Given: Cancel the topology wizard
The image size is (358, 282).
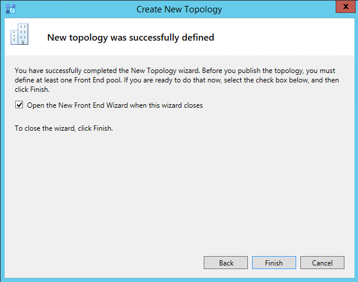Looking at the screenshot, I should [322, 263].
